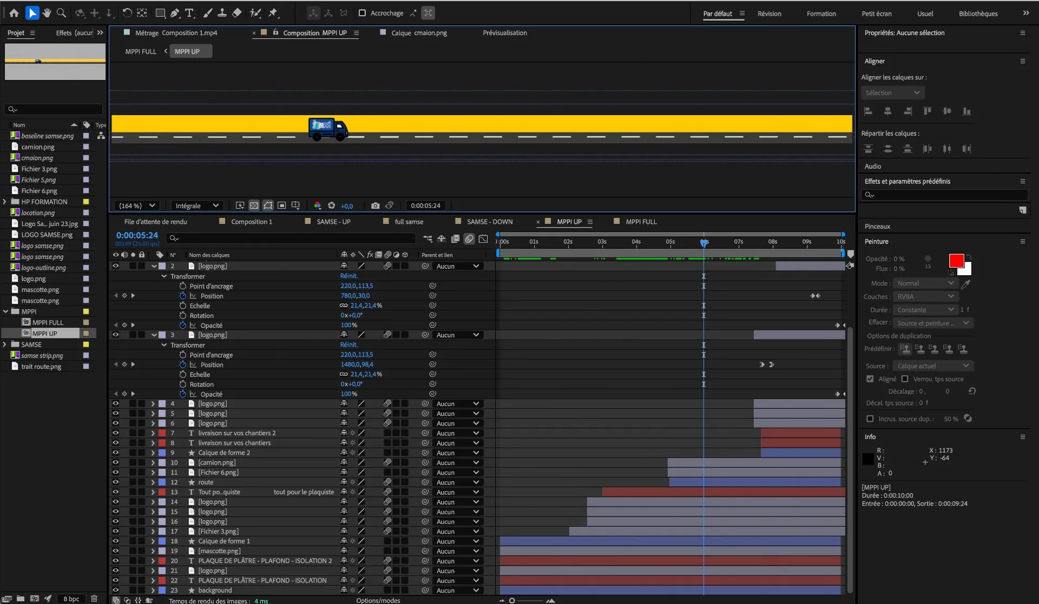
Task: Hide the camion.png layer 10
Action: point(115,462)
